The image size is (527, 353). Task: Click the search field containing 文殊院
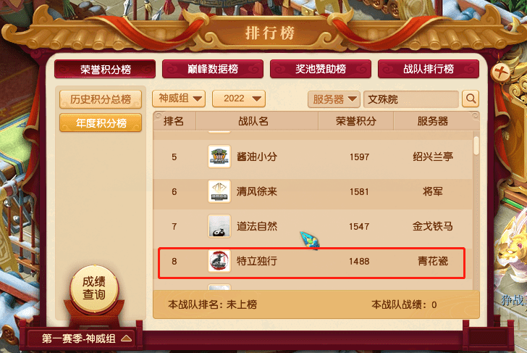(411, 99)
